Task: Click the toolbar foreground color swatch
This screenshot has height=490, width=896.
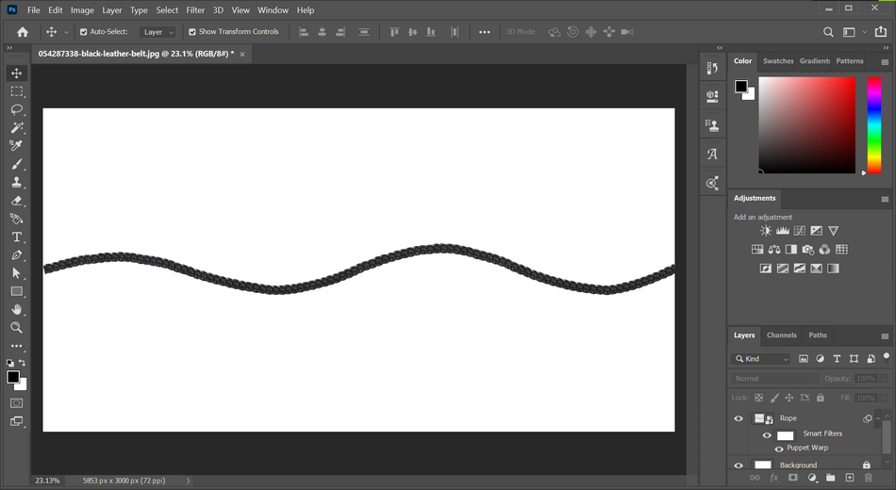Action: click(13, 377)
